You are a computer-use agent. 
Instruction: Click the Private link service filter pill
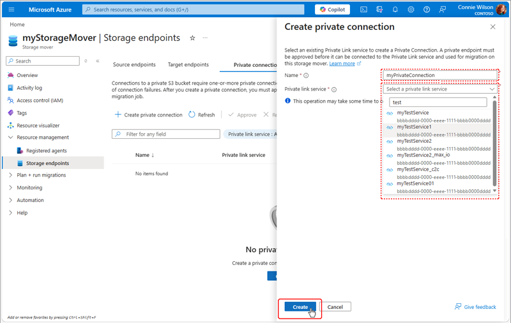click(x=250, y=134)
